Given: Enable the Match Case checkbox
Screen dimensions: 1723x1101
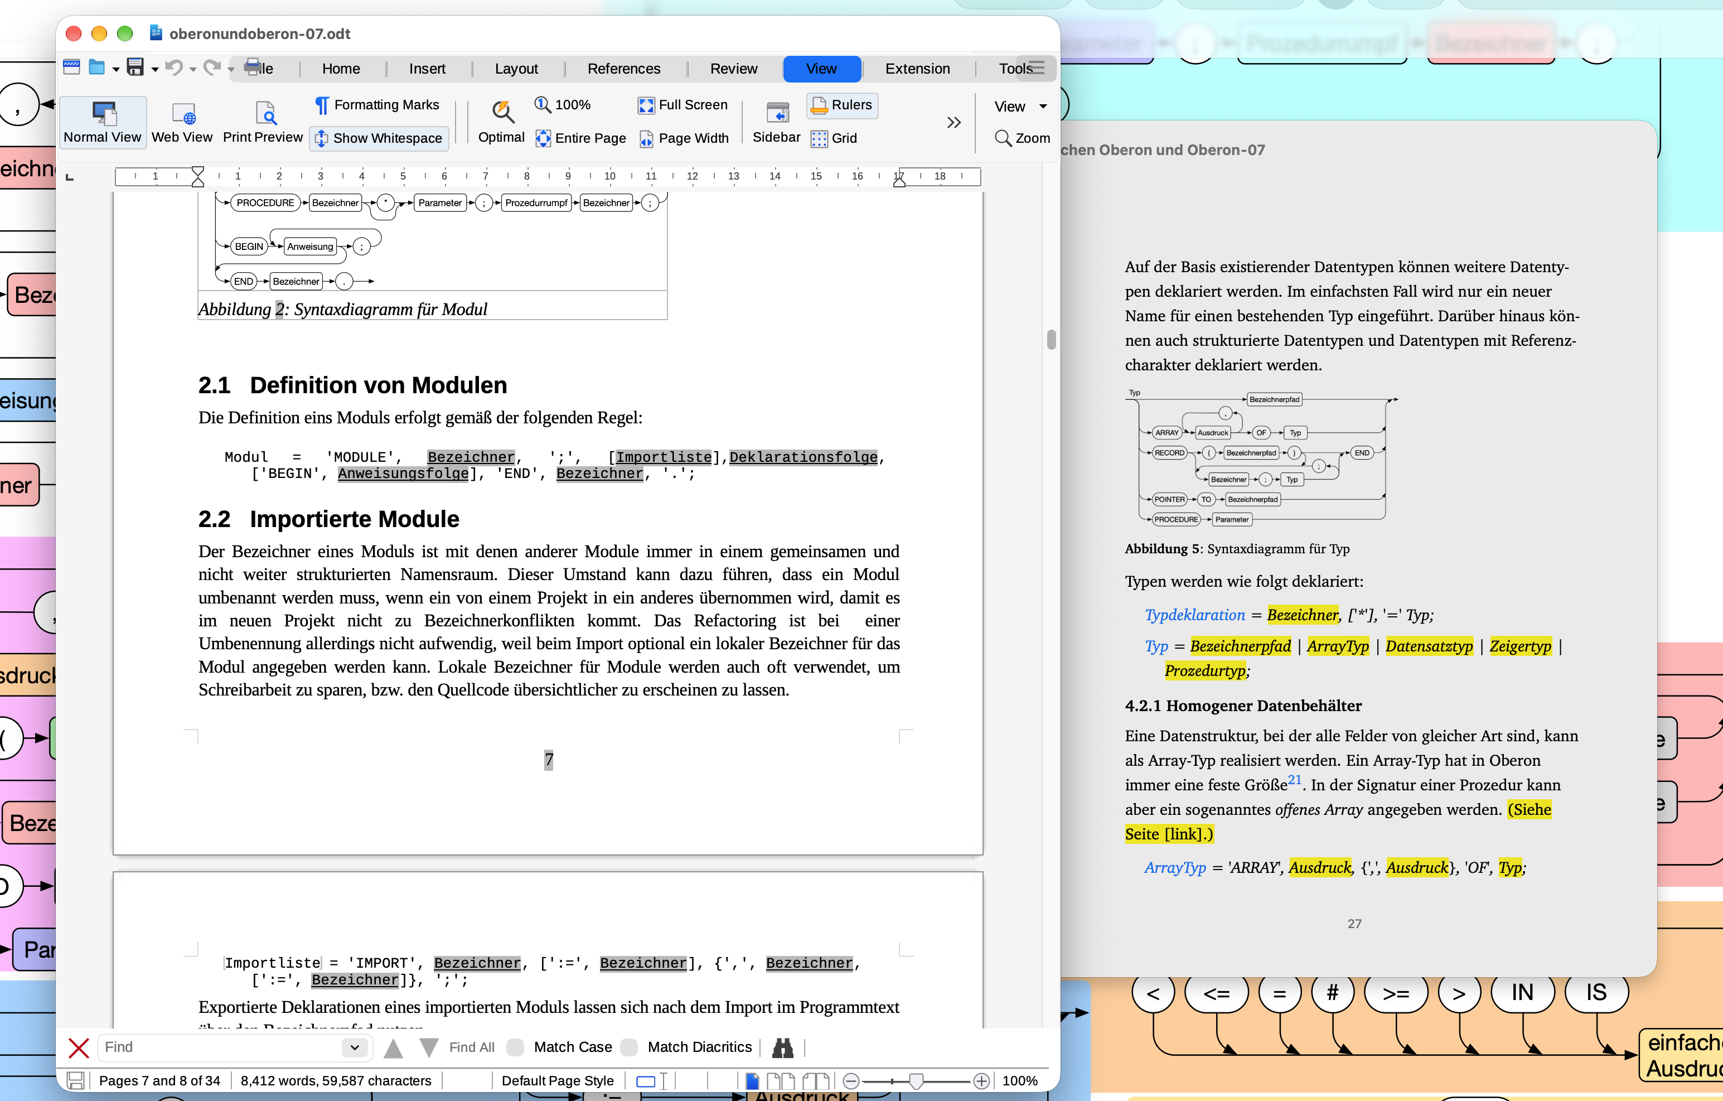Looking at the screenshot, I should (515, 1047).
